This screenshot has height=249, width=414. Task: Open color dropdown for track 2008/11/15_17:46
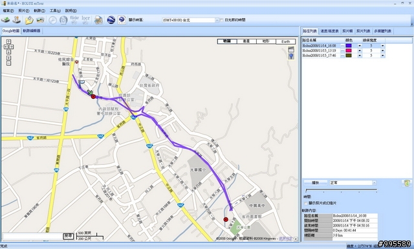tap(360, 56)
